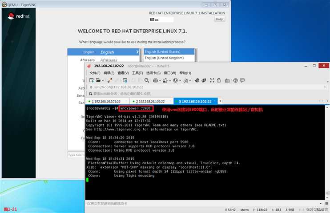This screenshot has width=330, height=213.
Task: Expand the Font icon dropdown arrow
Action: point(190,80)
